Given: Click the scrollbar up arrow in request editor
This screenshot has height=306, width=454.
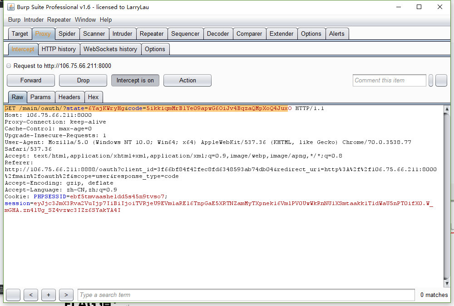Looking at the screenshot, I should [447, 109].
